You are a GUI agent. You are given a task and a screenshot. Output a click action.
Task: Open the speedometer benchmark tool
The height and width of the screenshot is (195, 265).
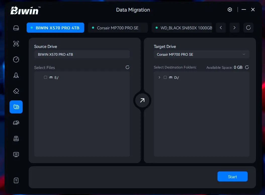coord(16,59)
